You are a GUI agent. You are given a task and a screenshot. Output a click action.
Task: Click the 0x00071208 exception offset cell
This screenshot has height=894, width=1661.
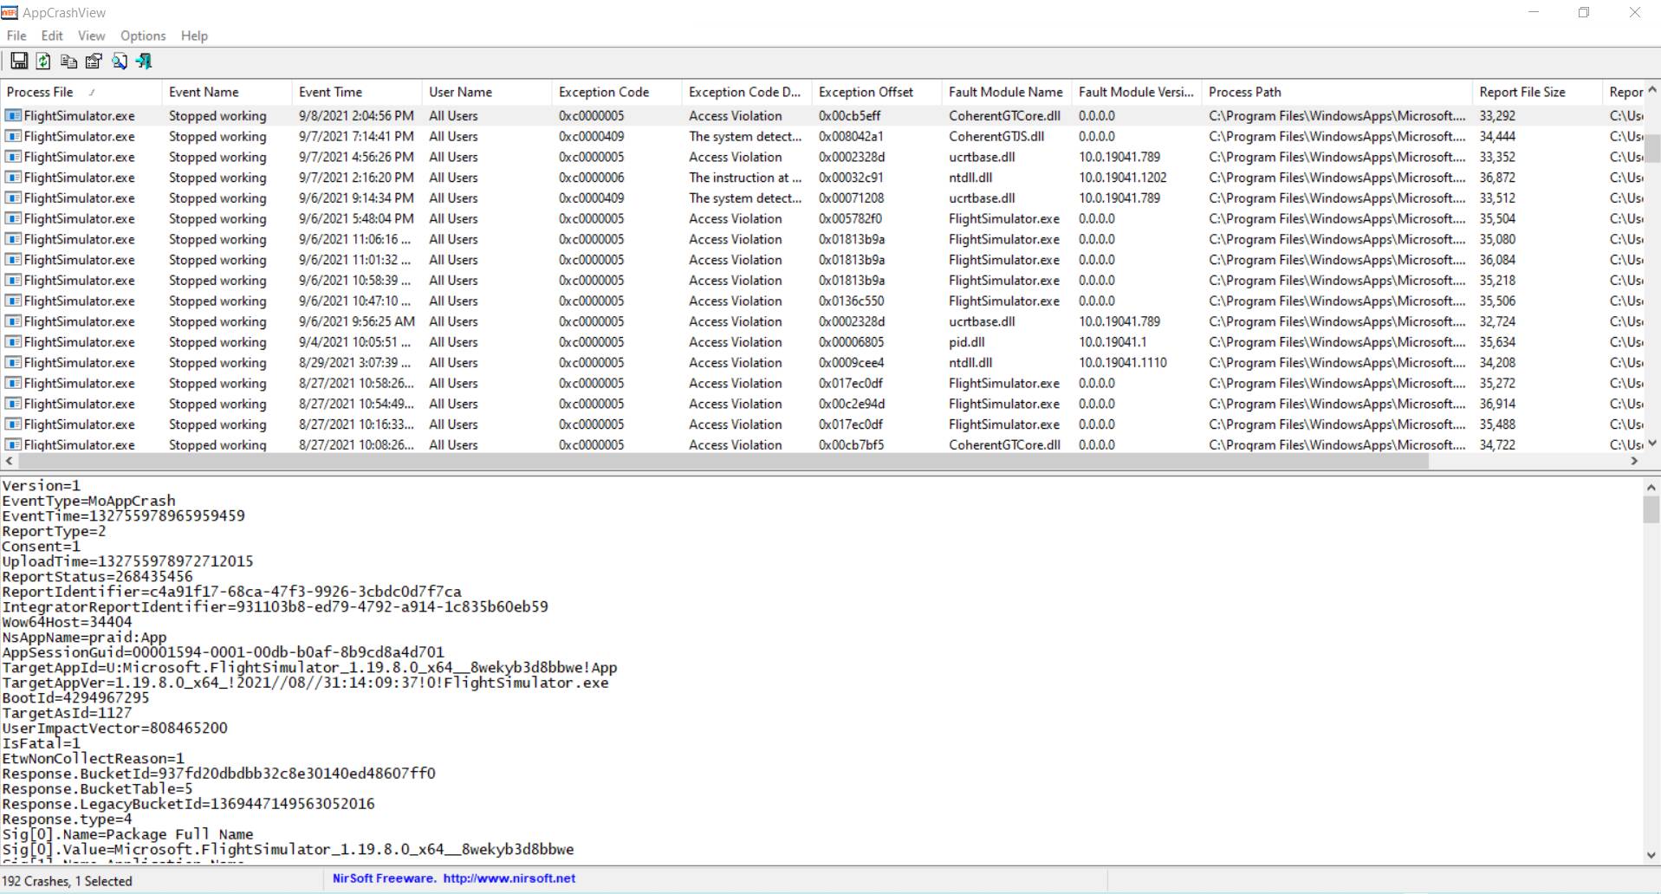point(852,198)
